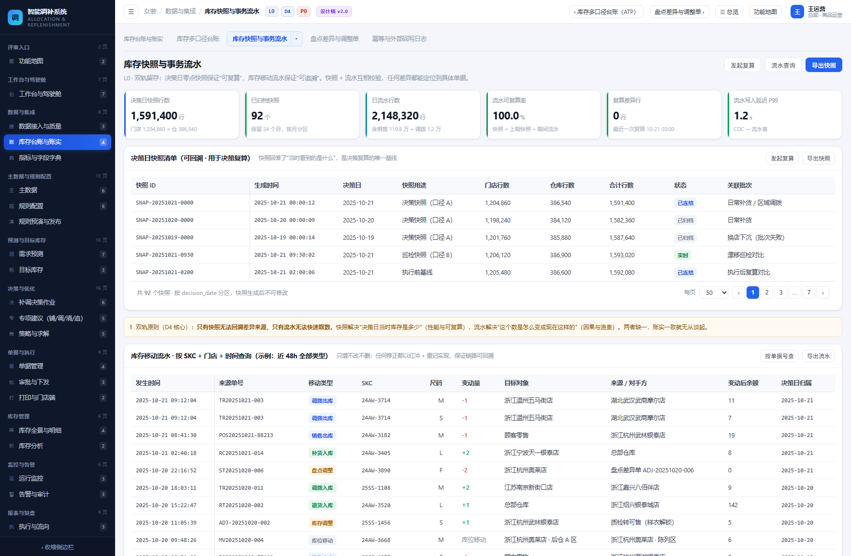Click 功能地图 button in top bar
The height and width of the screenshot is (556, 851).
765,12
